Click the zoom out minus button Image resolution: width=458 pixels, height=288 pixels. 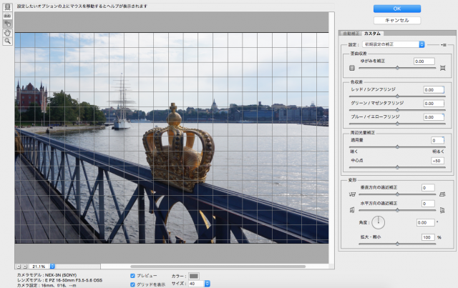(x=18, y=266)
